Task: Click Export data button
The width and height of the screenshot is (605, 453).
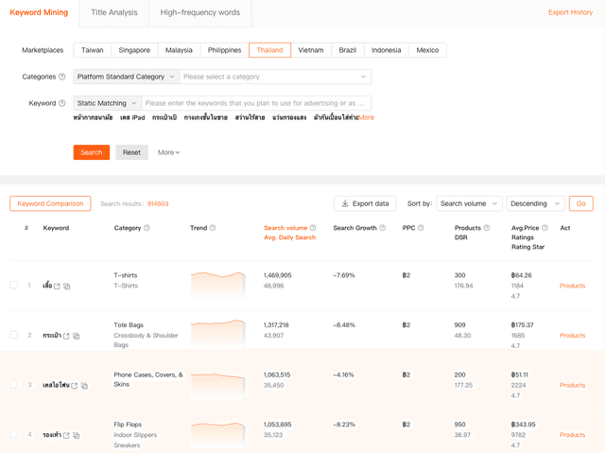Action: click(x=365, y=203)
